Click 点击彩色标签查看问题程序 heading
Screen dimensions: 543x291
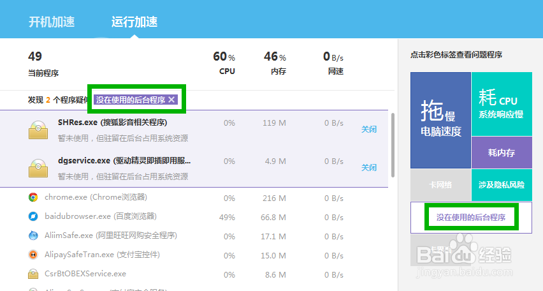(x=456, y=55)
